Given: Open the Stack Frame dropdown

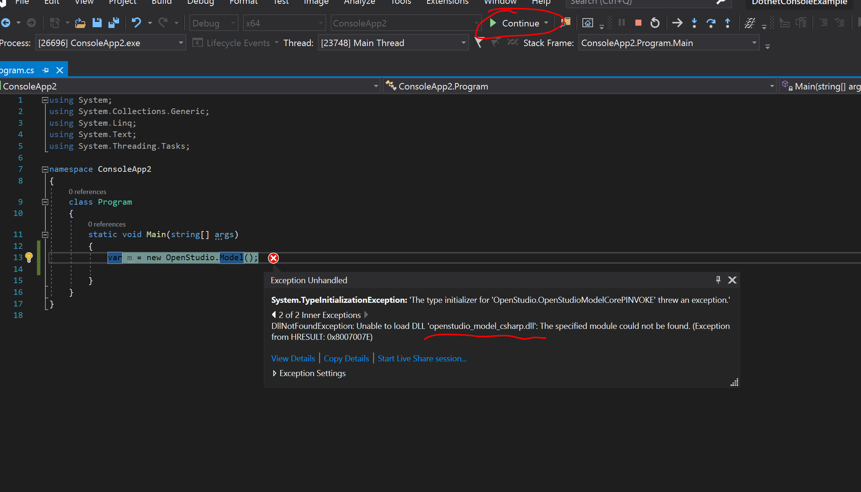Looking at the screenshot, I should [x=754, y=42].
